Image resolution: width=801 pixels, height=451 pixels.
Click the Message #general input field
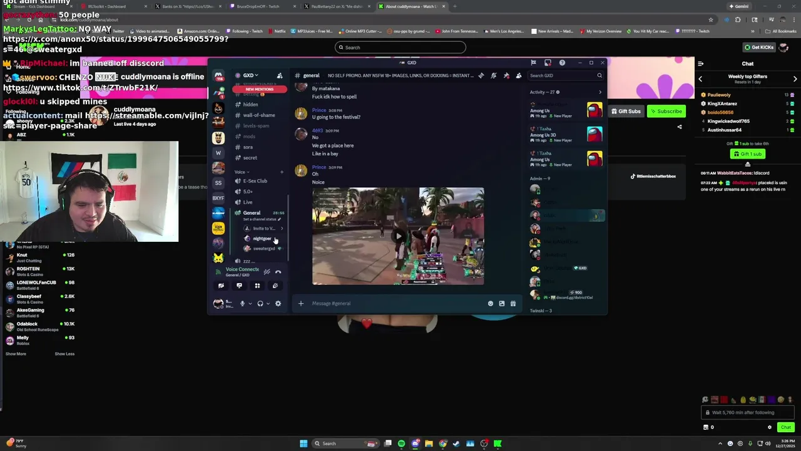tap(397, 304)
